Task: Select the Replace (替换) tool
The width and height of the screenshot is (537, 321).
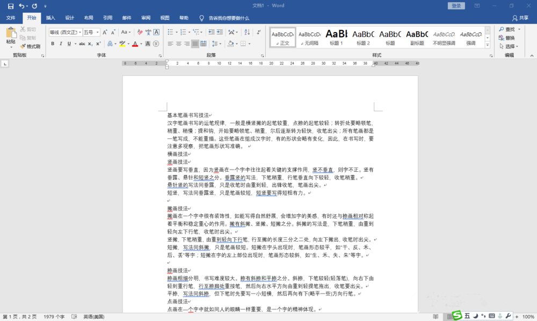Action: pyautogui.click(x=506, y=38)
